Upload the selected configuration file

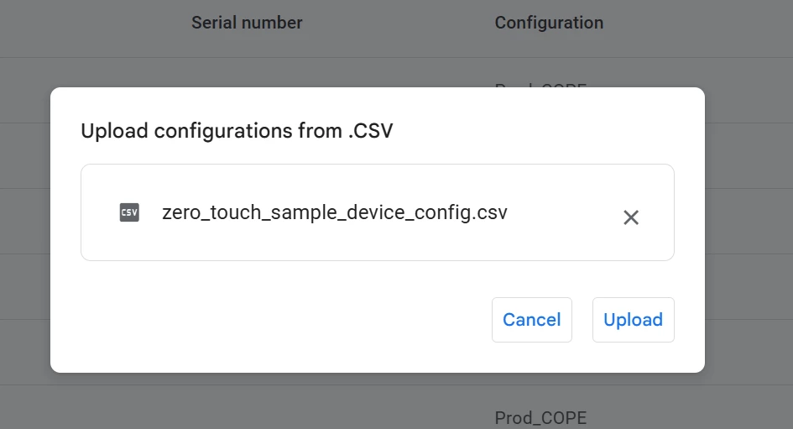634,320
